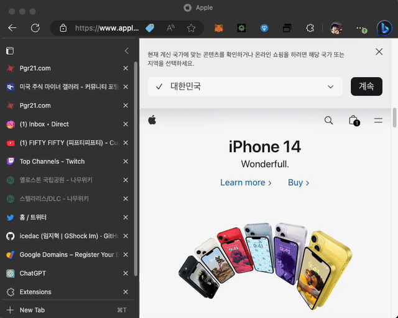Open the 대한민국 country dropdown
The width and height of the screenshot is (398, 318).
pyautogui.click(x=245, y=86)
